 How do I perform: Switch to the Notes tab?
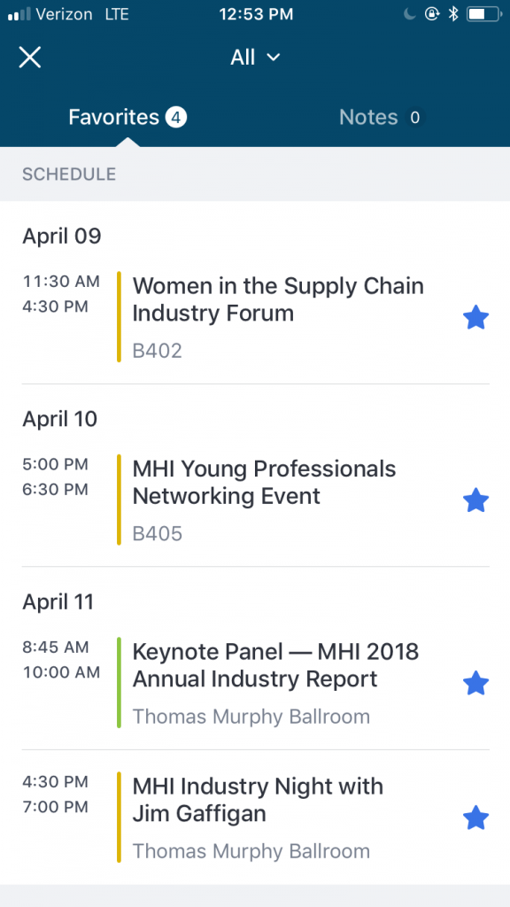(368, 116)
